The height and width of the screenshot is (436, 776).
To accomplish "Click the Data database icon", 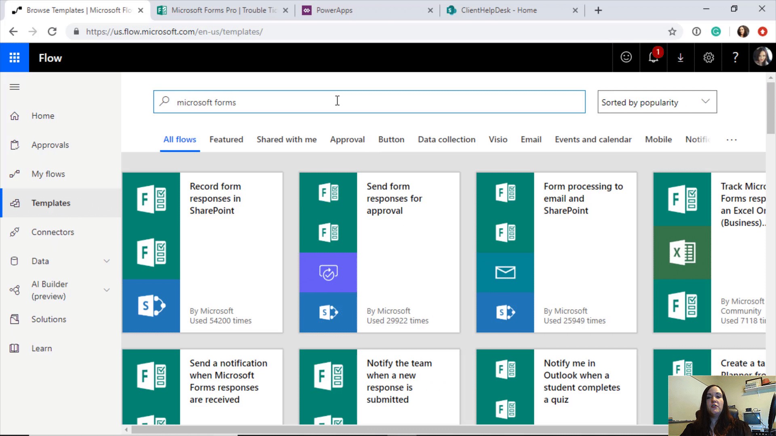I will coord(15,261).
